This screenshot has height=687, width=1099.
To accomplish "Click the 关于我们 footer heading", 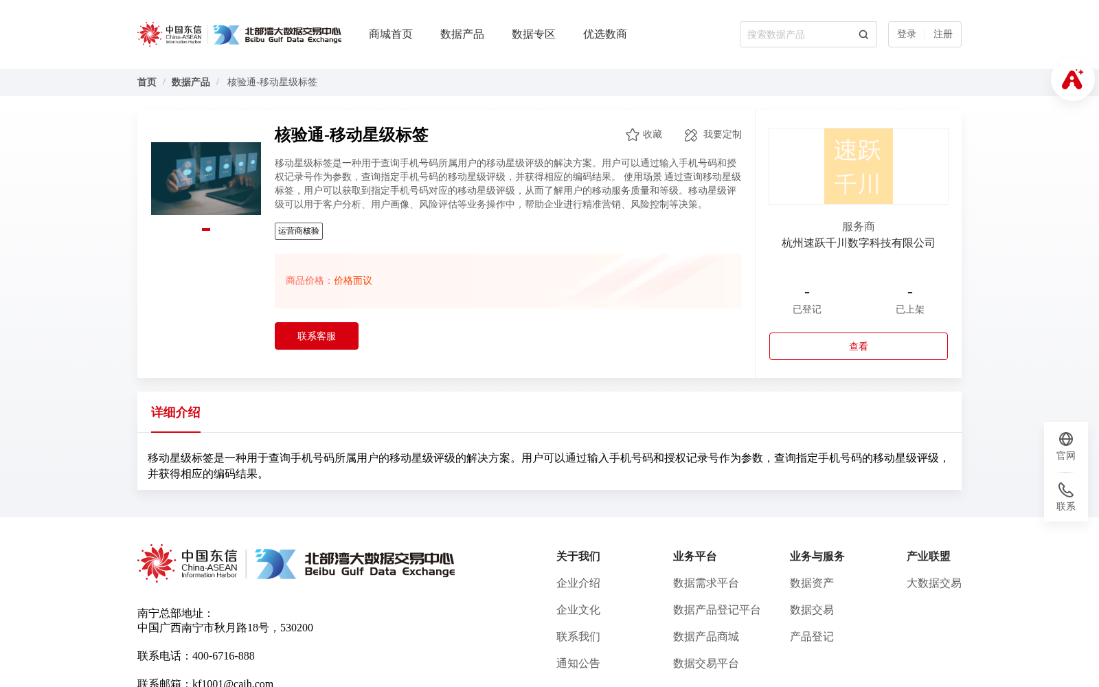I will [578, 556].
